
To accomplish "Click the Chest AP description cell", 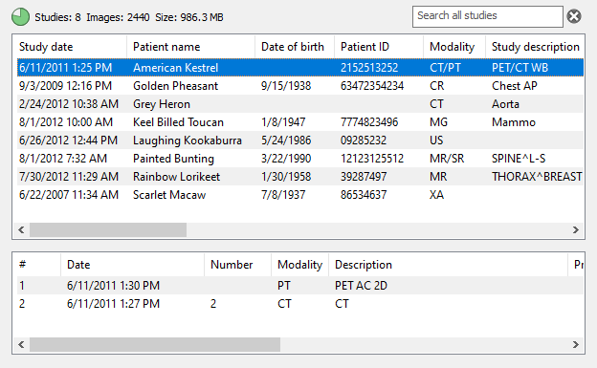I will point(515,86).
